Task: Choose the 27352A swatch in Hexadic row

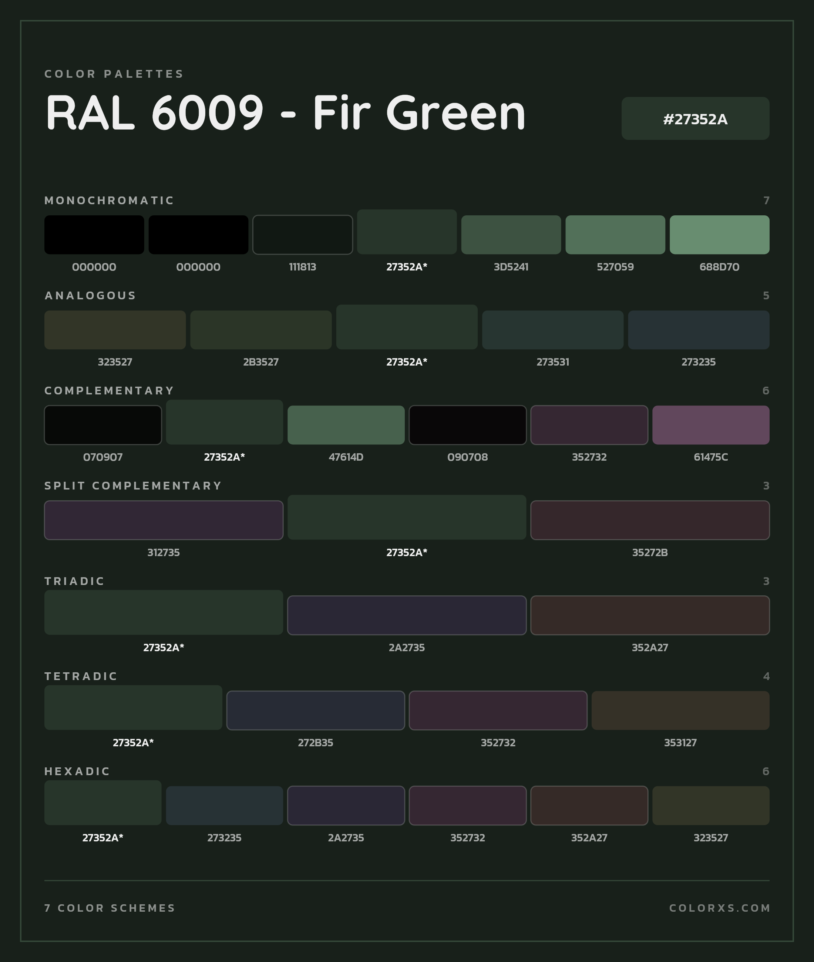Action: tap(103, 803)
